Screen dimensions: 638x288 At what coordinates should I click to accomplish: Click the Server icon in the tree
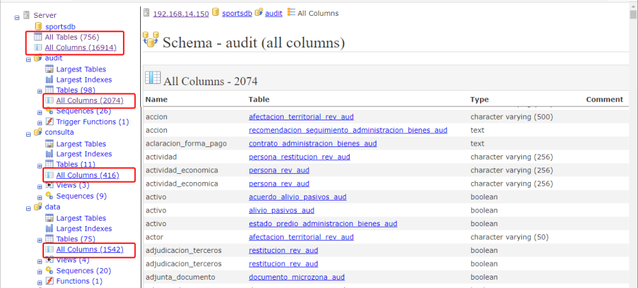[x=26, y=15]
